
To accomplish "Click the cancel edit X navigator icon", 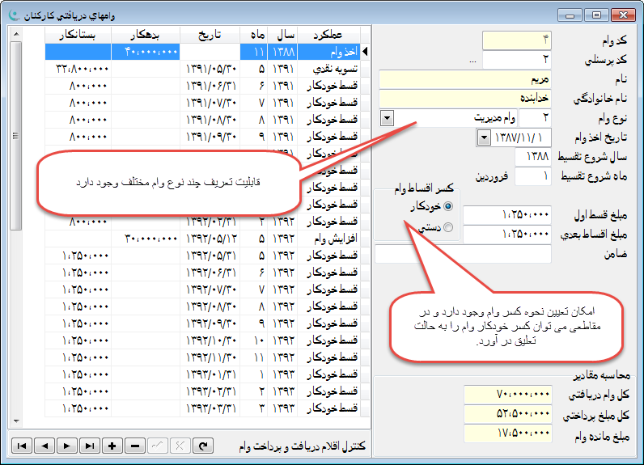I will (x=180, y=446).
